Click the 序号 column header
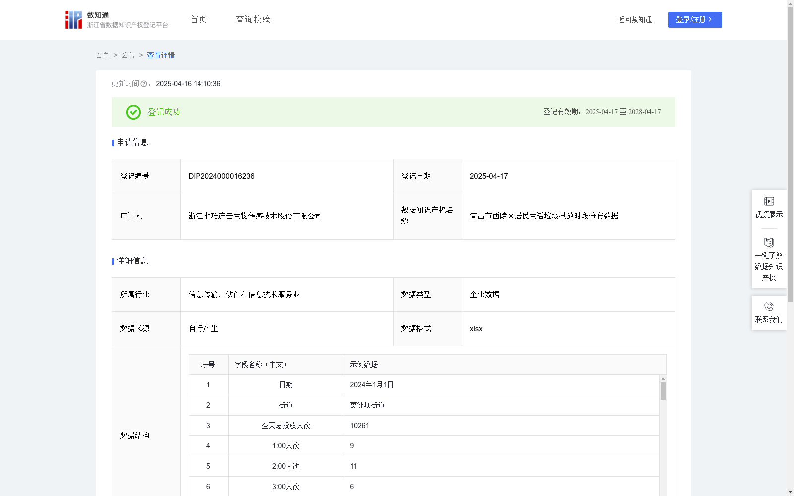The image size is (794, 496). [x=208, y=365]
